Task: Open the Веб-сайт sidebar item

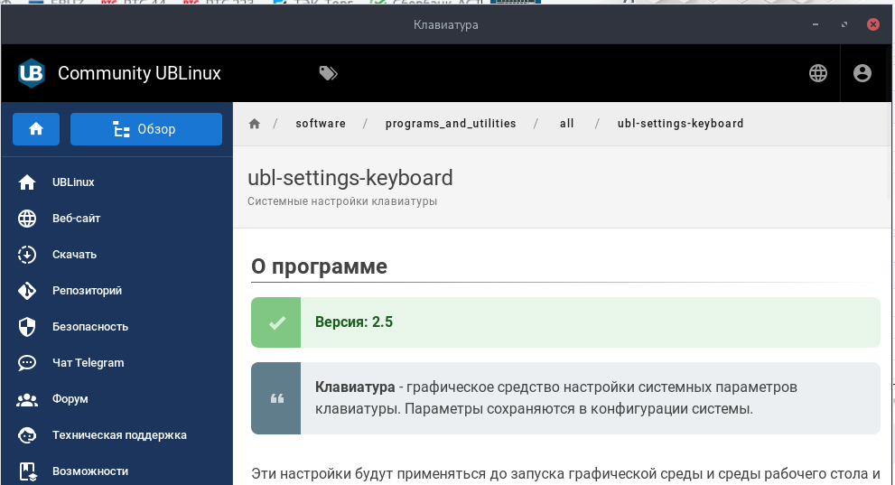Action: point(76,219)
